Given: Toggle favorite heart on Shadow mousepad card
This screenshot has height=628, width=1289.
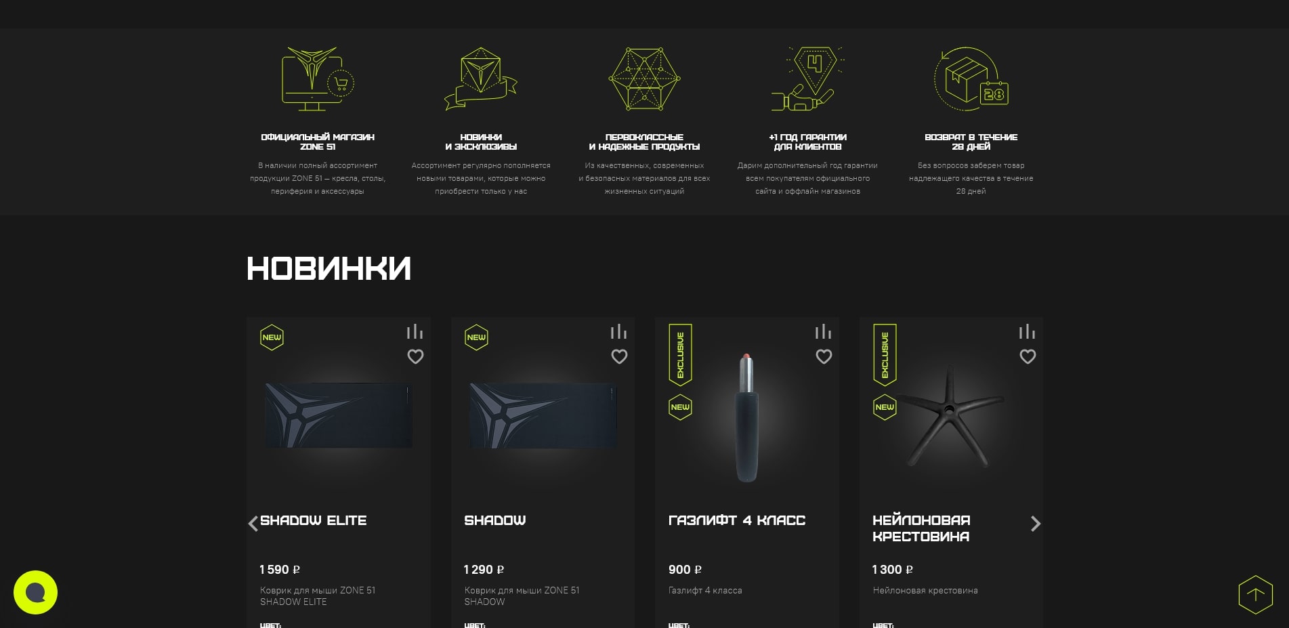Looking at the screenshot, I should [x=619, y=356].
